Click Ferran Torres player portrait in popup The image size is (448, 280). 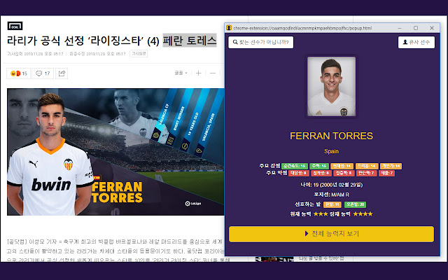(x=331, y=87)
